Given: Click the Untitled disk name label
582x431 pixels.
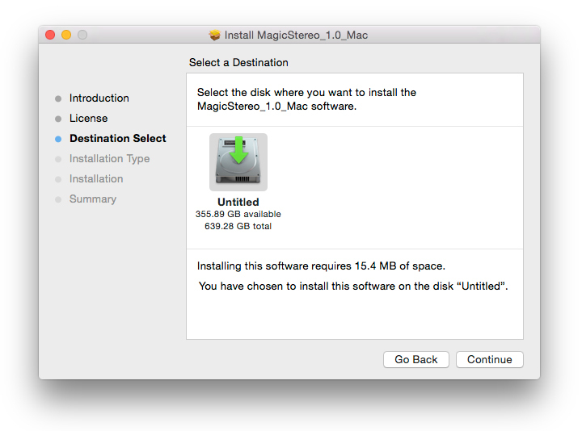Looking at the screenshot, I should pyautogui.click(x=238, y=202).
